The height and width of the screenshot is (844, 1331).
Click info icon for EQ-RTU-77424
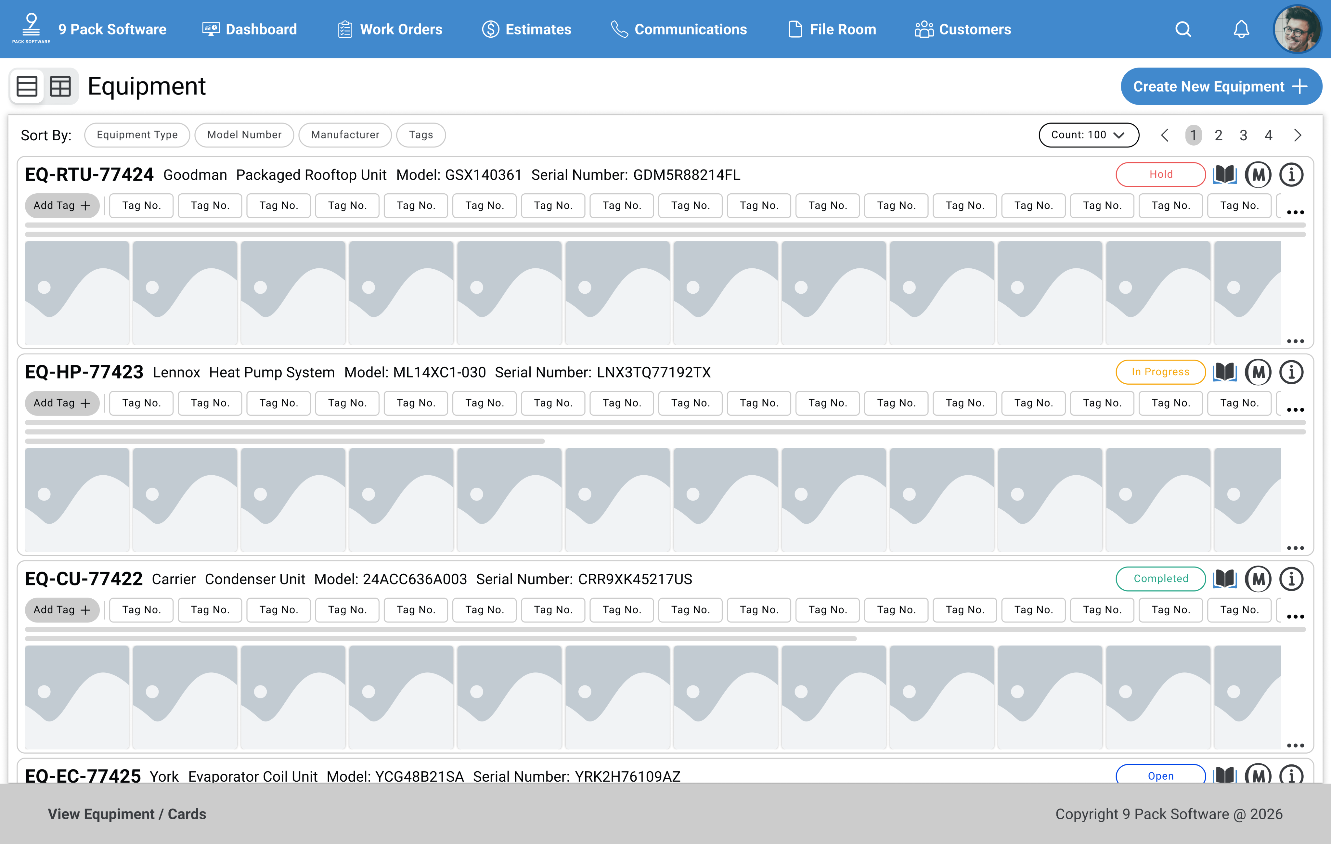[x=1292, y=175]
